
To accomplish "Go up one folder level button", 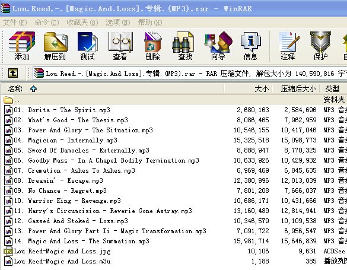I will (13, 73).
